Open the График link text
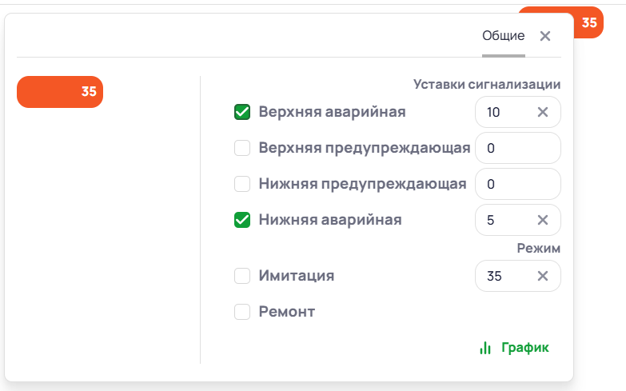This screenshot has width=626, height=391. point(525,348)
